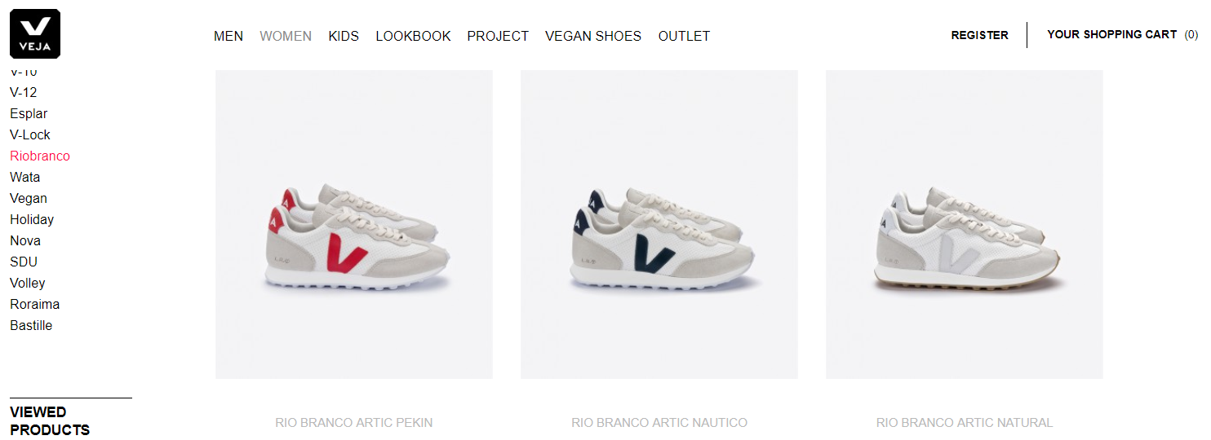Viewport: 1211px width, 440px height.
Task: Open the PROJECT page
Action: 498,36
